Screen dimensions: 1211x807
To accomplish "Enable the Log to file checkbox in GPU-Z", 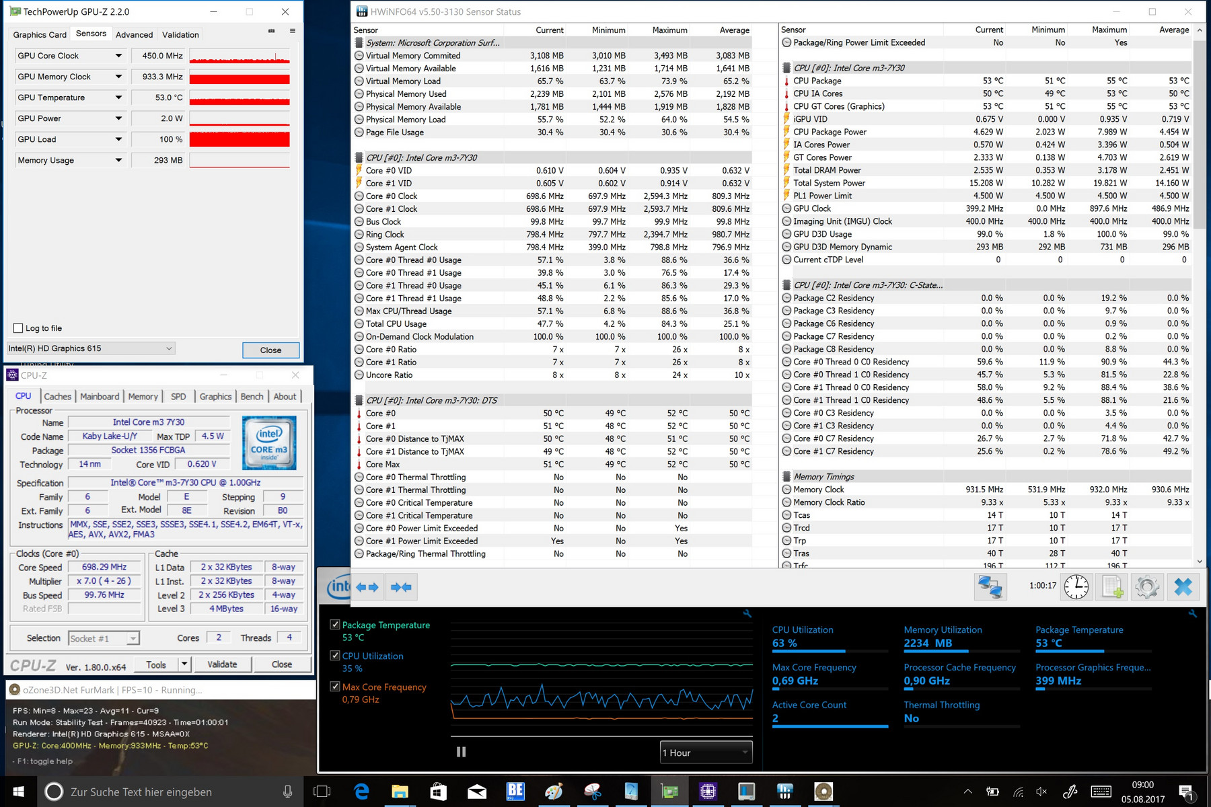I will (x=18, y=328).
